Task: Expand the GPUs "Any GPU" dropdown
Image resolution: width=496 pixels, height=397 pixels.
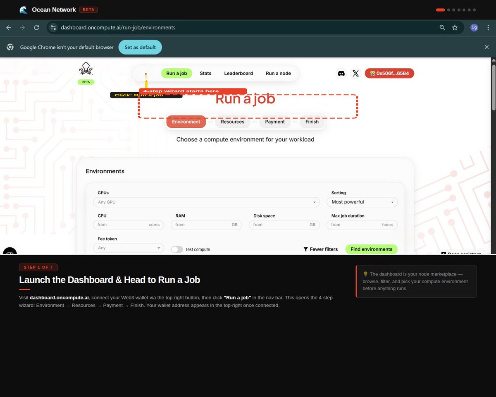Action: pos(207,202)
